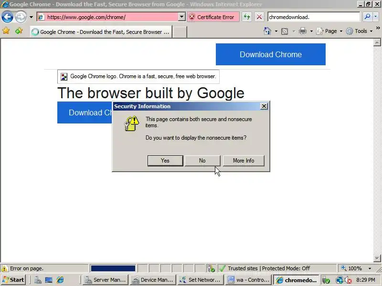Viewport: 382px width, 286px height.
Task: Click the 100% zoom level button
Action: tap(351, 268)
